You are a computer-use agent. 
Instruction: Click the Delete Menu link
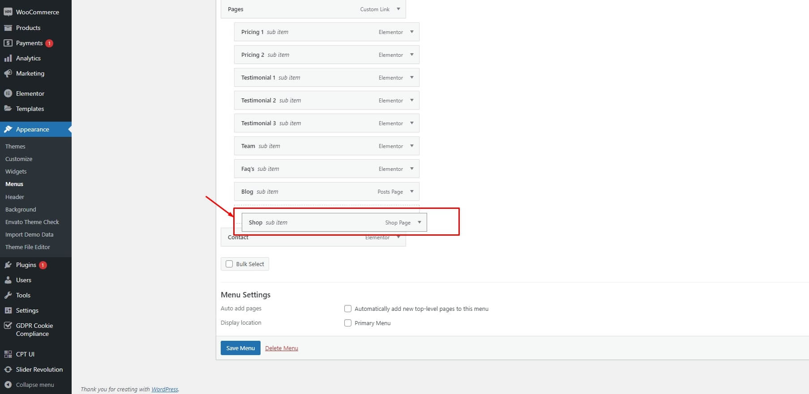pos(282,348)
